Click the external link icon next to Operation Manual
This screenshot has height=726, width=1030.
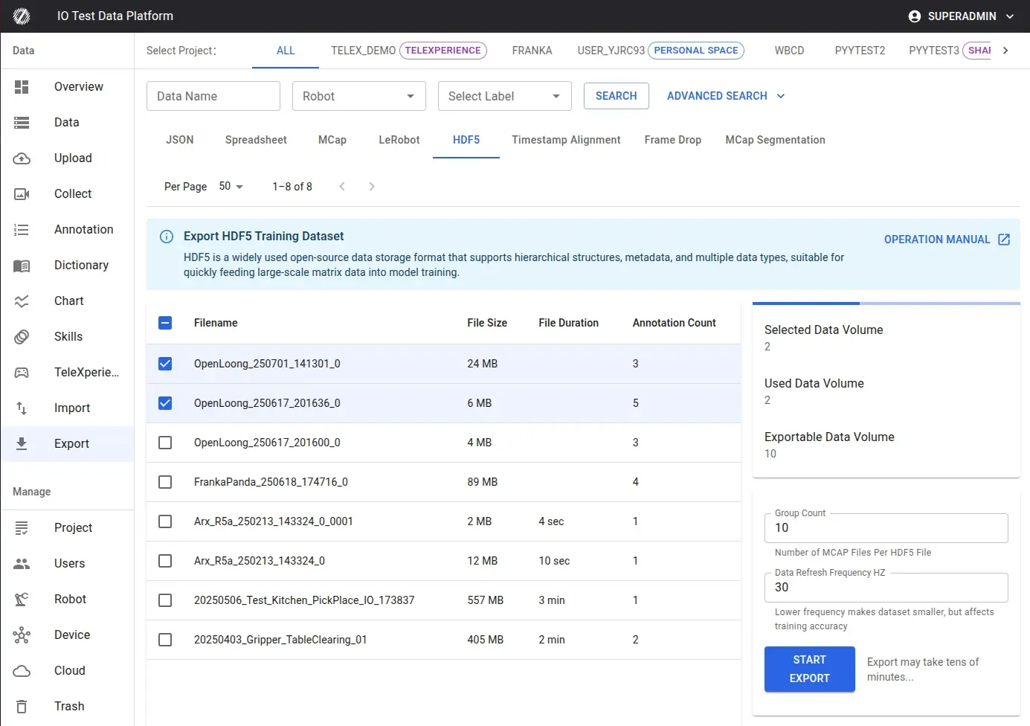pos(1004,240)
